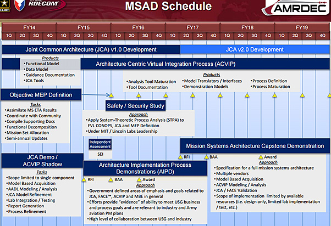
Task: Select the Multiple vendors bullet
Action: [231, 173]
